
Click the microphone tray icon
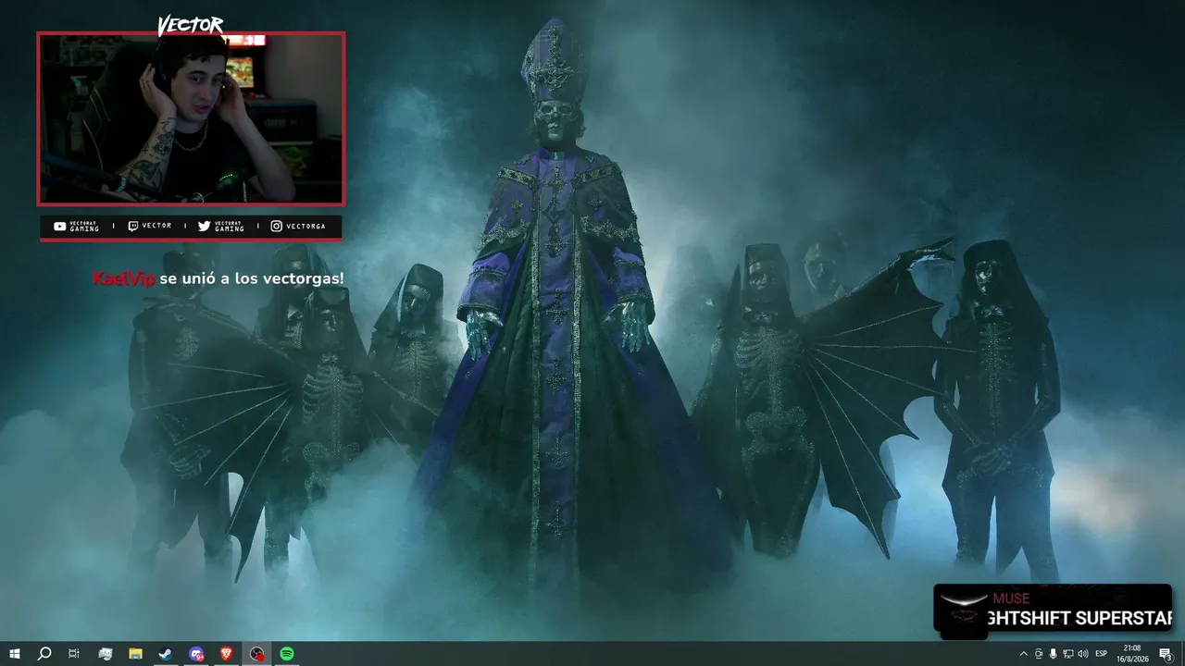(x=1053, y=654)
